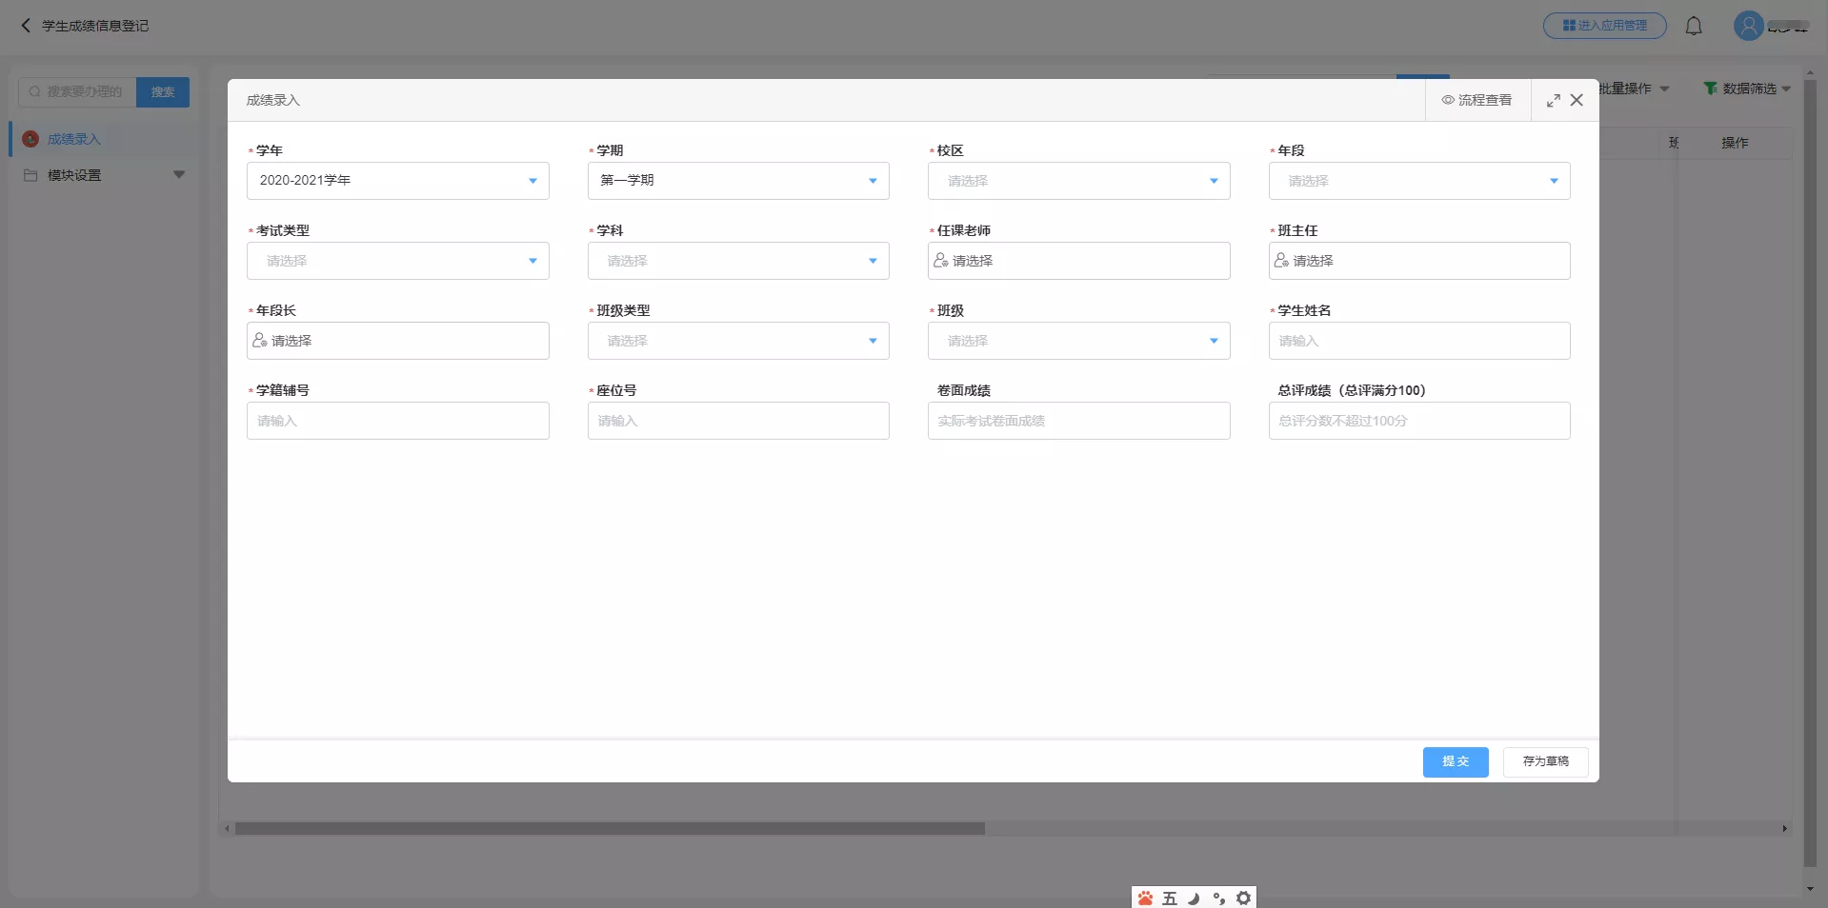Viewport: 1828px width, 908px height.
Task: Click the person icon in 年段长
Action: 259,341
